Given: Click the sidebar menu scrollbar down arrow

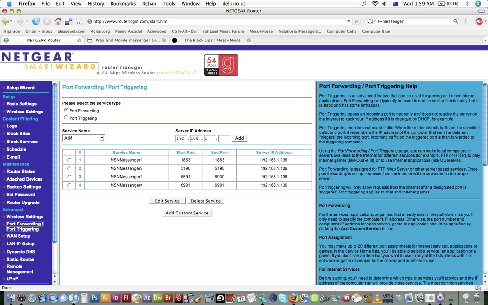Looking at the screenshot, I should [55, 281].
